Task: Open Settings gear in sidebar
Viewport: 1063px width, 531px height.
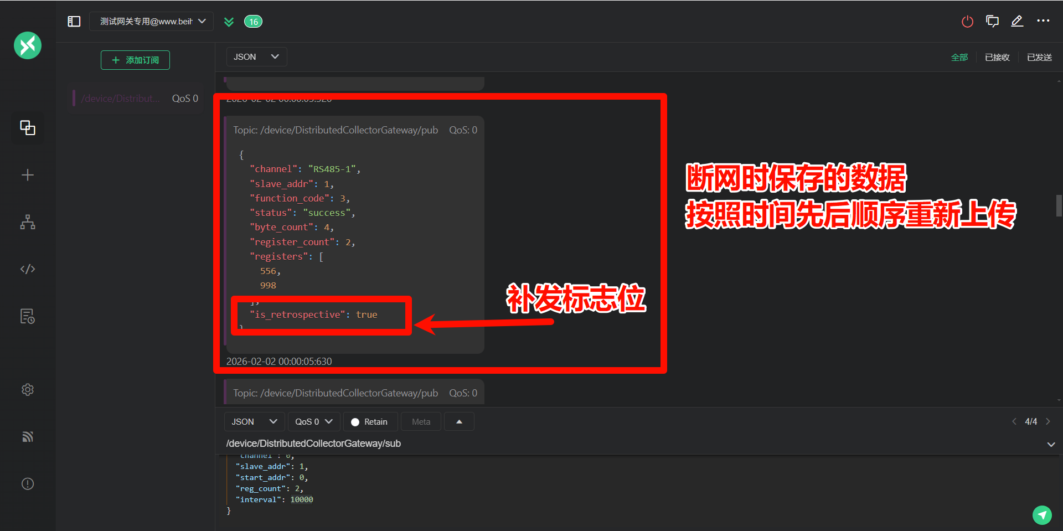Action: click(x=28, y=390)
